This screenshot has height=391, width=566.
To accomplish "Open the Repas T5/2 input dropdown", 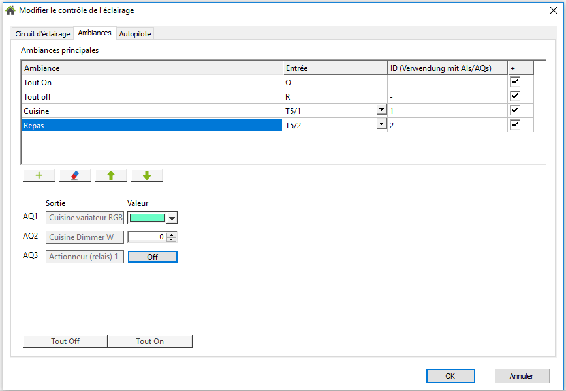I will (381, 125).
